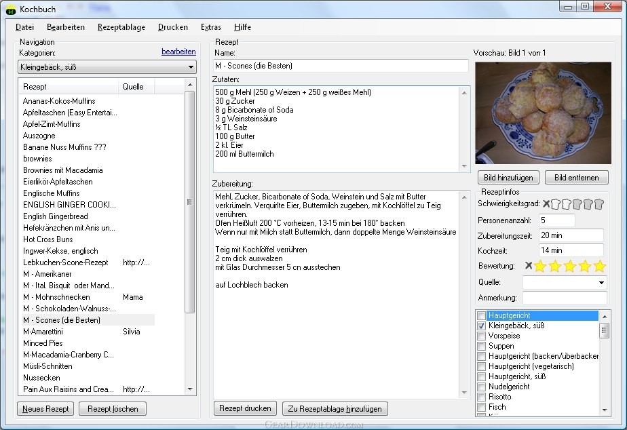627x430 pixels.
Task: Open the Kategorien dropdown Kleingebäck, süß
Action: pyautogui.click(x=107, y=67)
